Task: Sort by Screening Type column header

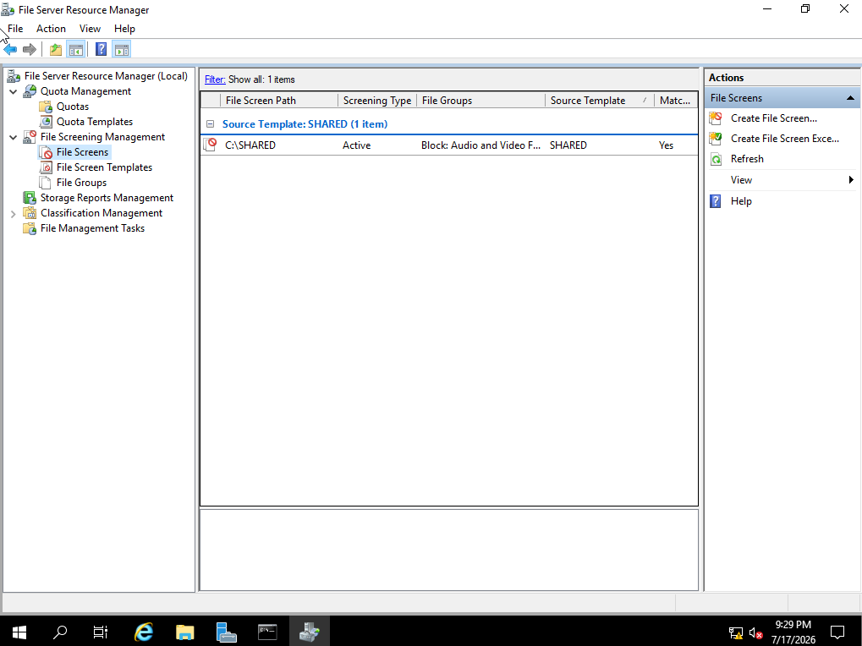Action: tap(377, 100)
